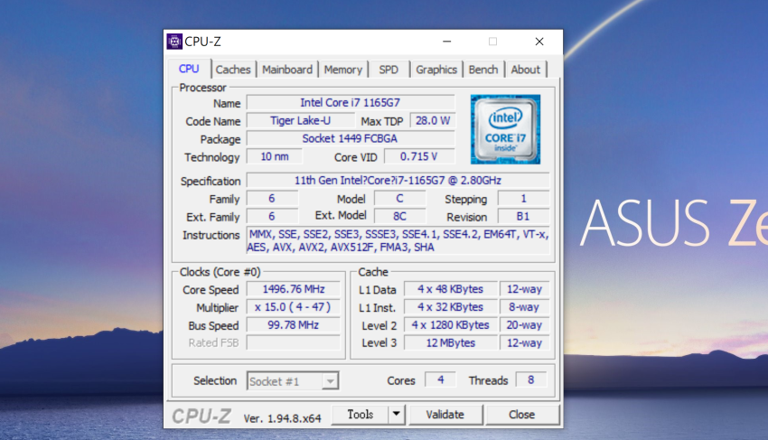
Task: Go to the Graphics tab
Action: [x=436, y=70]
